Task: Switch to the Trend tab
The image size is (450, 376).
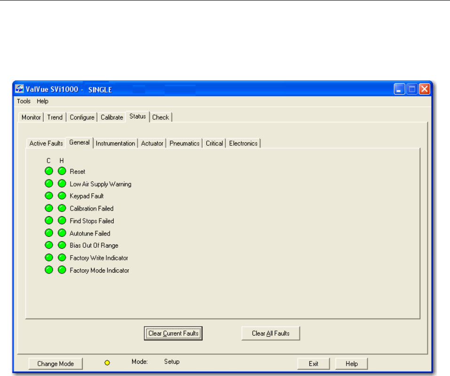Action: (55, 117)
